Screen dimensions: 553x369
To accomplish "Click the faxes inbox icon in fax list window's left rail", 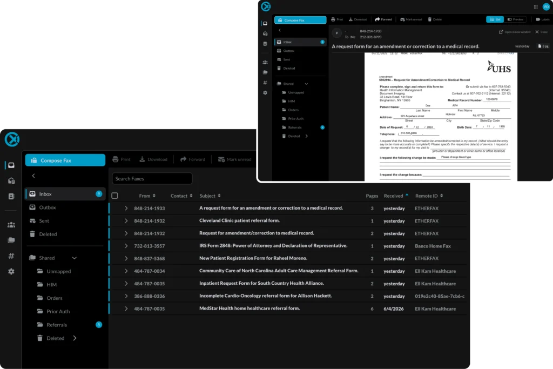I will (x=11, y=165).
